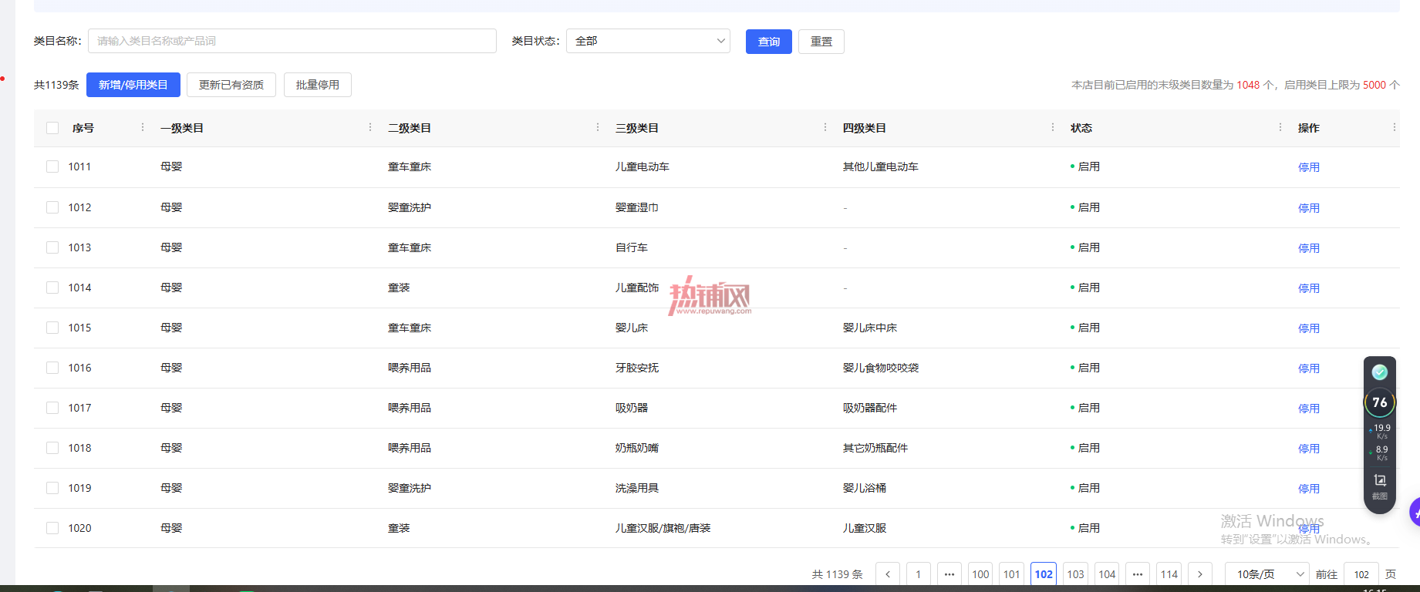The width and height of the screenshot is (1420, 592).
Task: Click the 前往 page number input
Action: click(x=1361, y=574)
